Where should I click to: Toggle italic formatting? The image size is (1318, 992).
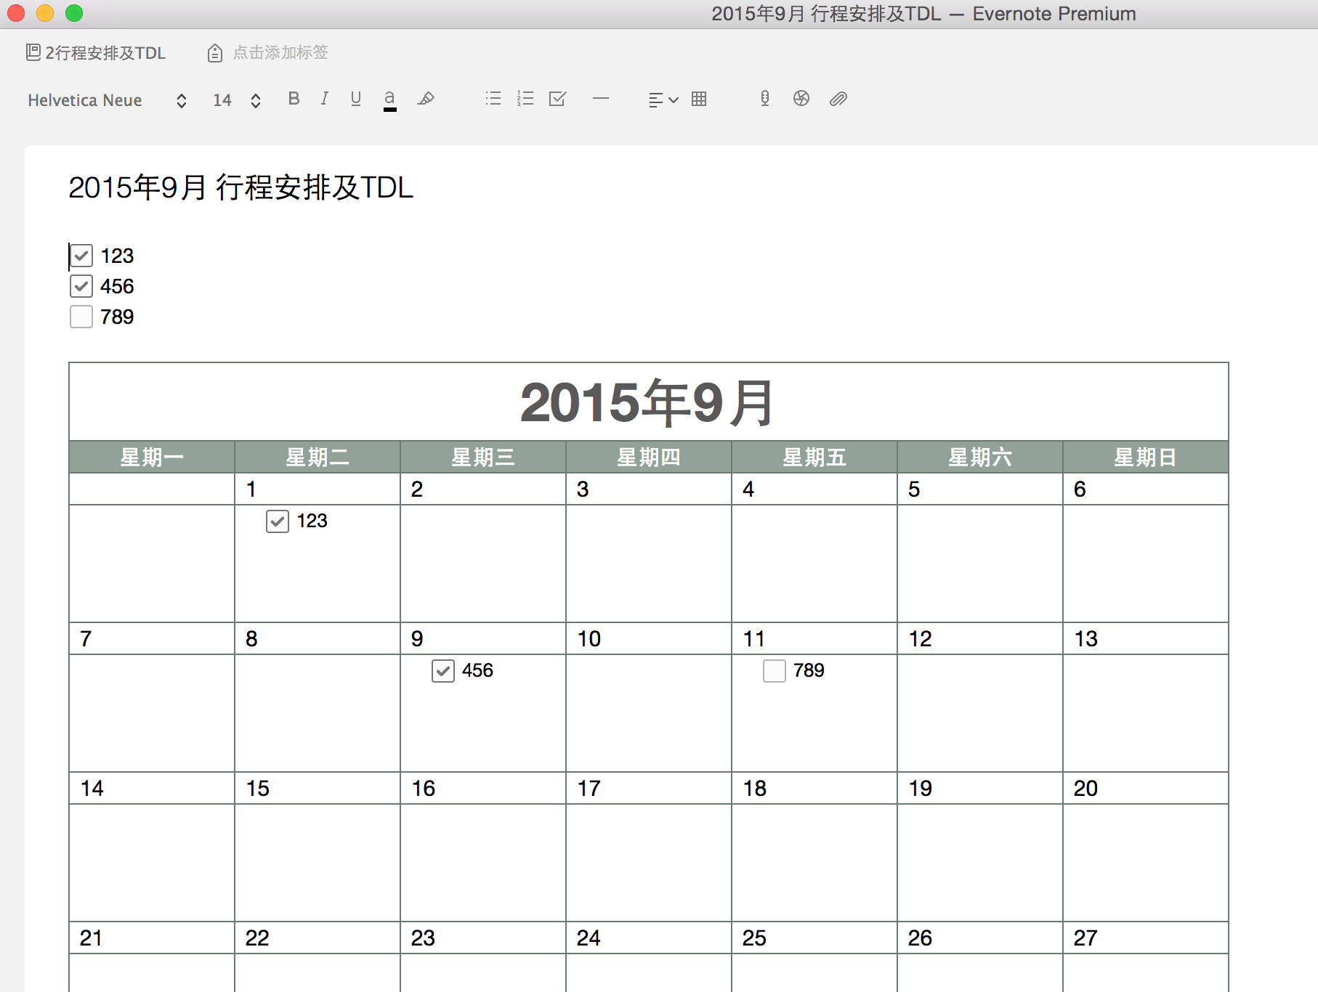click(324, 99)
